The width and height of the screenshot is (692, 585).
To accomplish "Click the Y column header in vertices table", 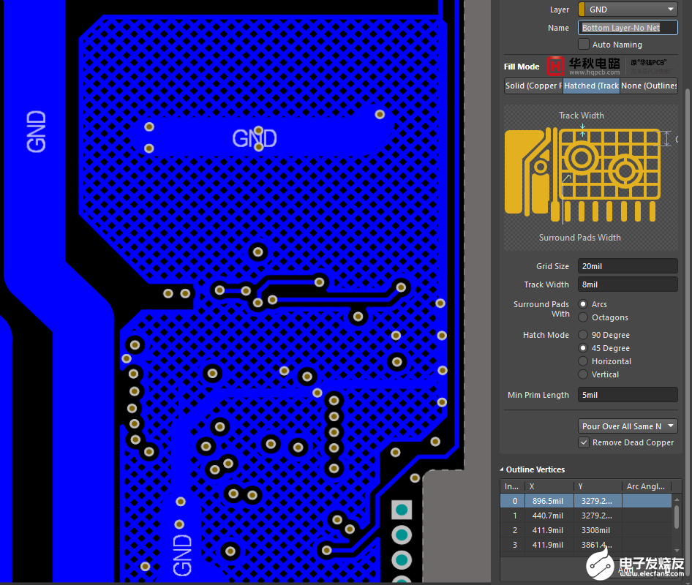I will pos(598,486).
